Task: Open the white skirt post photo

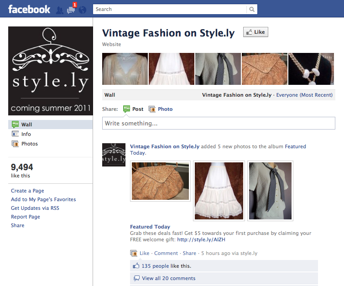Action: pyautogui.click(x=219, y=191)
